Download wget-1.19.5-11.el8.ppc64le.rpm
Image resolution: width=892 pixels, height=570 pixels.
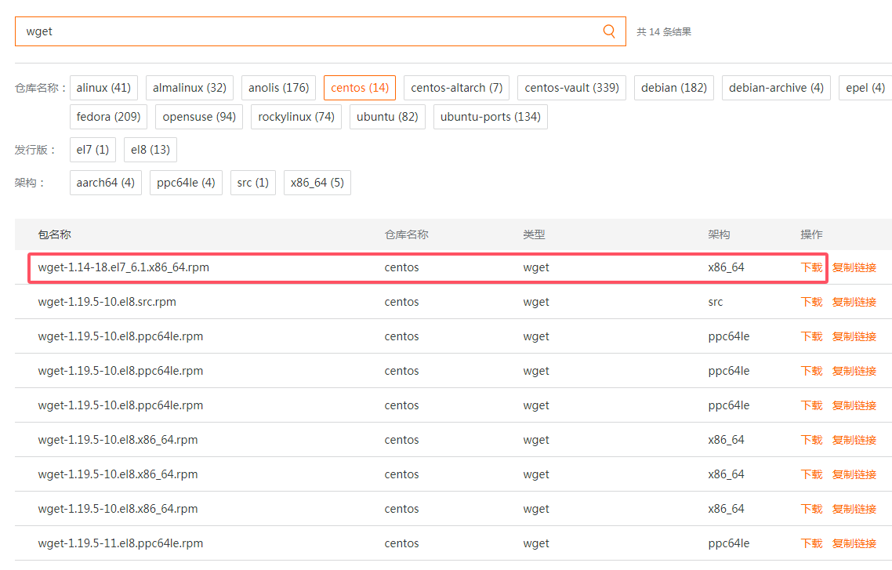811,543
